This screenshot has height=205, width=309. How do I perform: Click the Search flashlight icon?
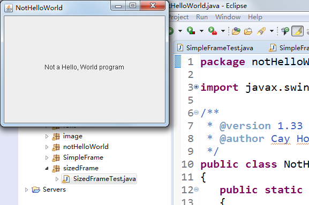coord(261,31)
